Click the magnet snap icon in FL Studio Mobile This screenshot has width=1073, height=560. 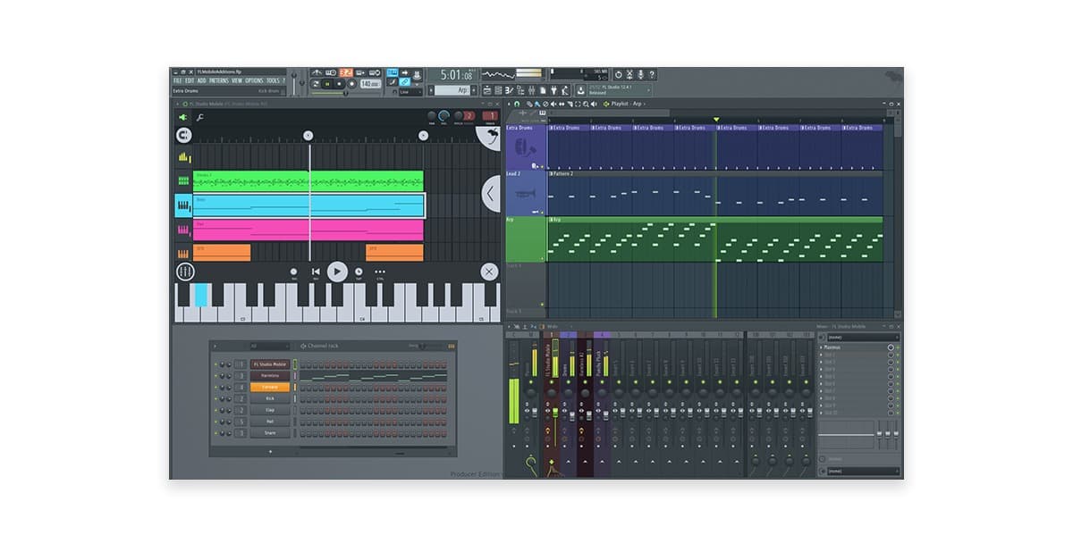[x=184, y=136]
